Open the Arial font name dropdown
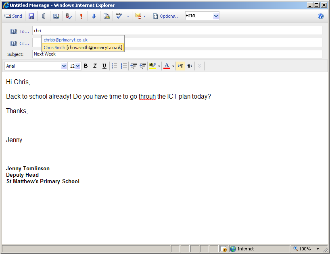 coord(64,66)
